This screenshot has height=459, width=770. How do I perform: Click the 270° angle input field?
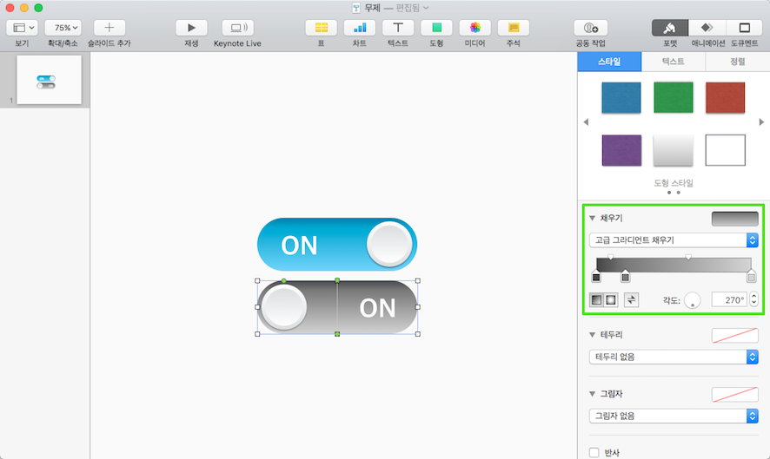point(729,299)
